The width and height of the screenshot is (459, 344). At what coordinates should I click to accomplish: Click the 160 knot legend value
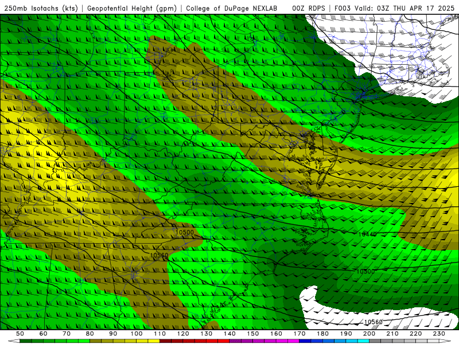276,334
